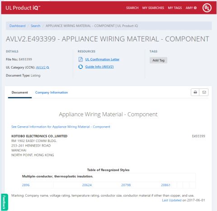Open the AMY account settings gear

coord(195,8)
